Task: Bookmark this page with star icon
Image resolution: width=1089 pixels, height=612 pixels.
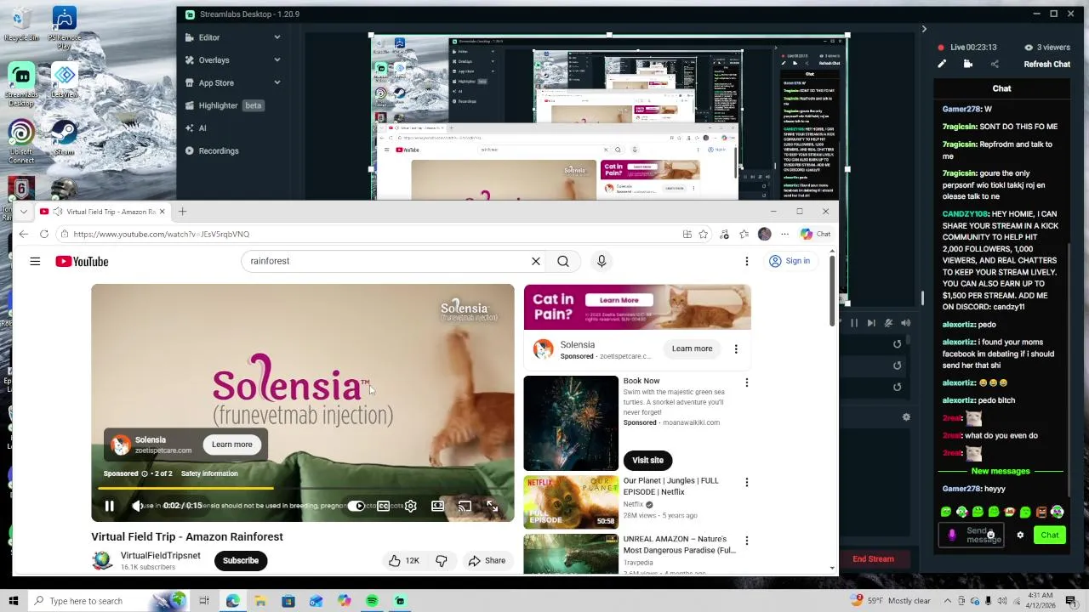Action: click(703, 234)
